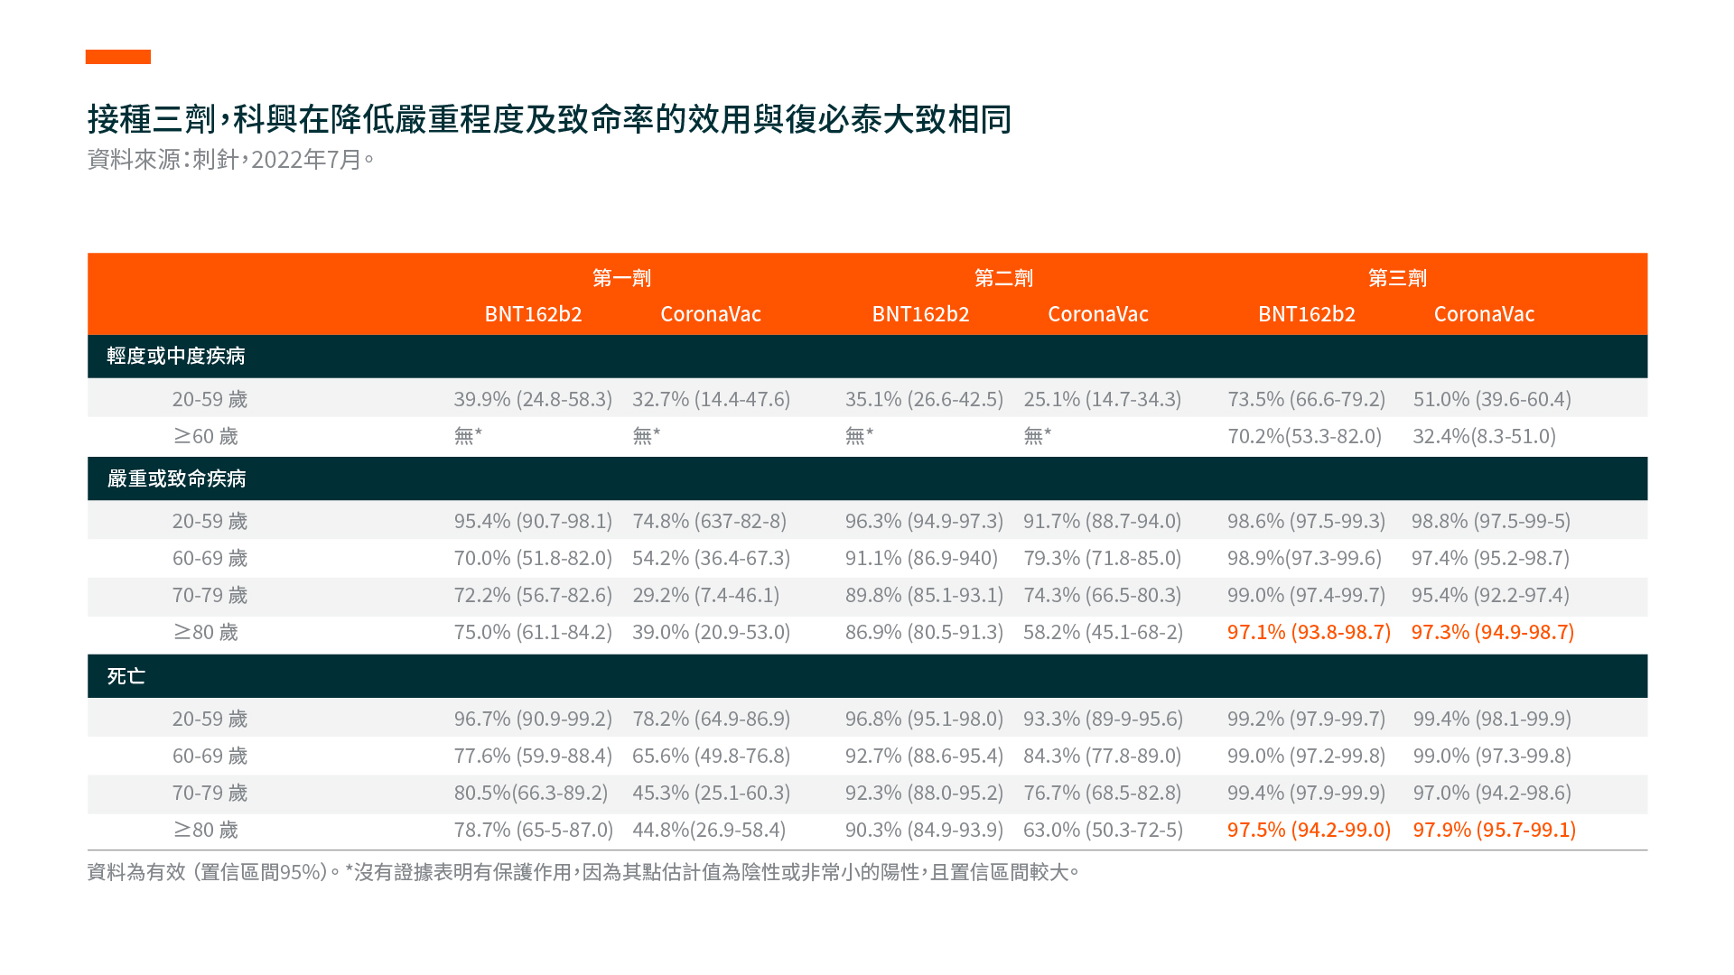Click cell 78.7% (65-5-87.0)

pyautogui.click(x=533, y=830)
